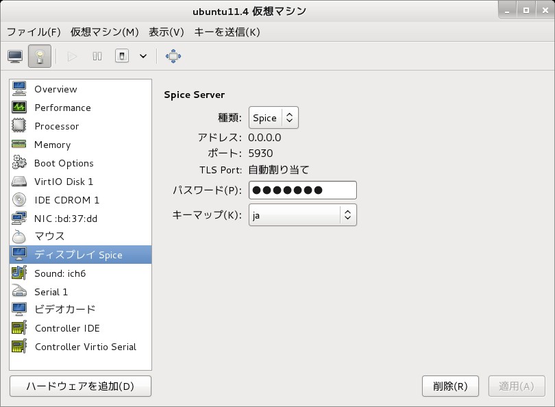The width and height of the screenshot is (555, 407).
Task: Select マウス in the hardware list
Action: tap(81, 236)
